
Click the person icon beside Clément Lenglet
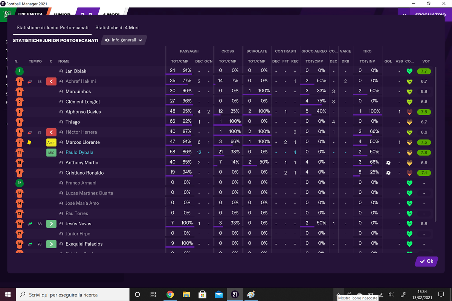pyautogui.click(x=61, y=102)
